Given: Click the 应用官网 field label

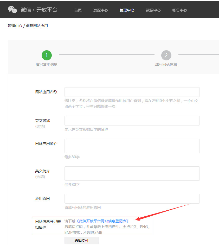Looking at the screenshot, I should point(42,199).
